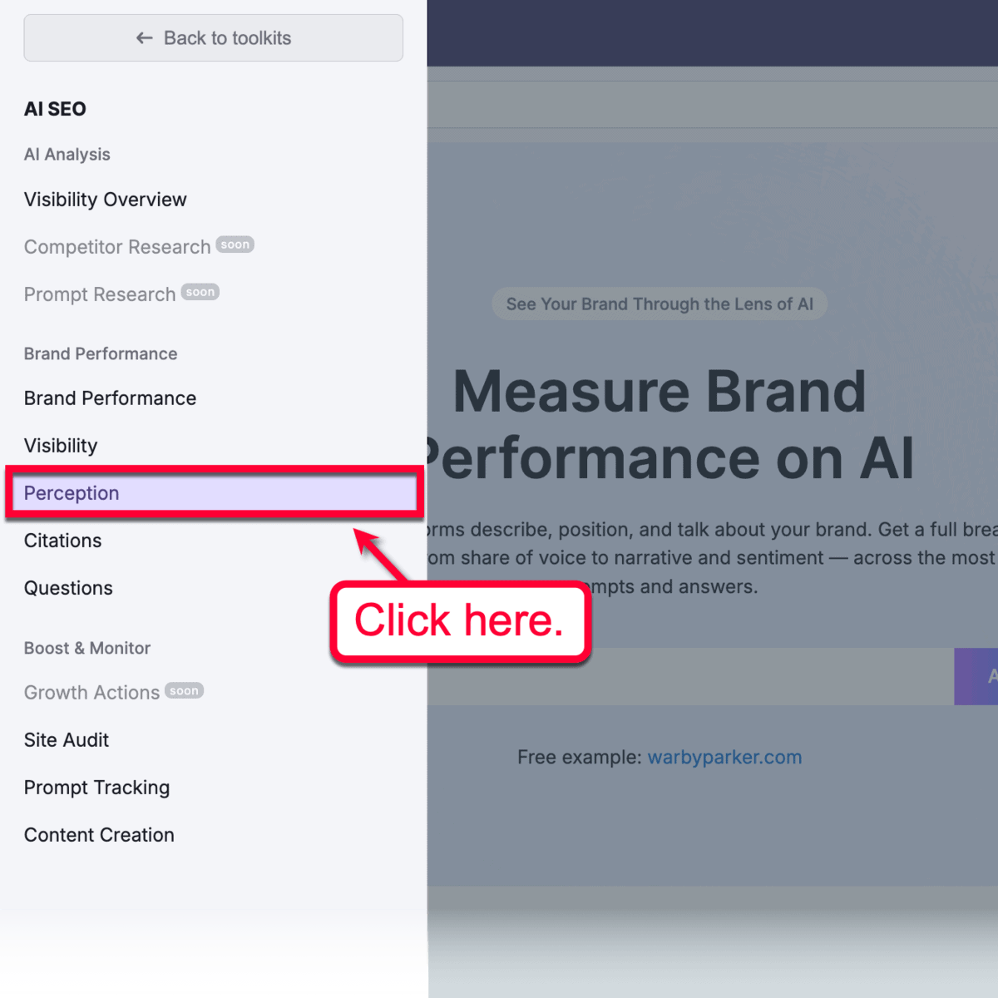Click the Back to toolkits button

[213, 38]
